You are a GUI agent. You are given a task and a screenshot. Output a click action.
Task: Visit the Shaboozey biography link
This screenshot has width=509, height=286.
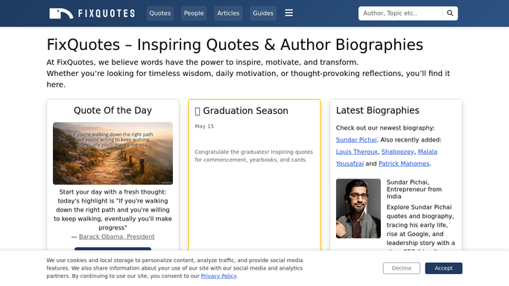[x=398, y=152]
